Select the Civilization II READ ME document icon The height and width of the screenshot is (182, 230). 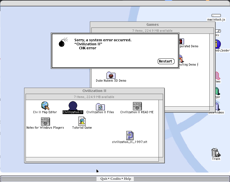137,106
